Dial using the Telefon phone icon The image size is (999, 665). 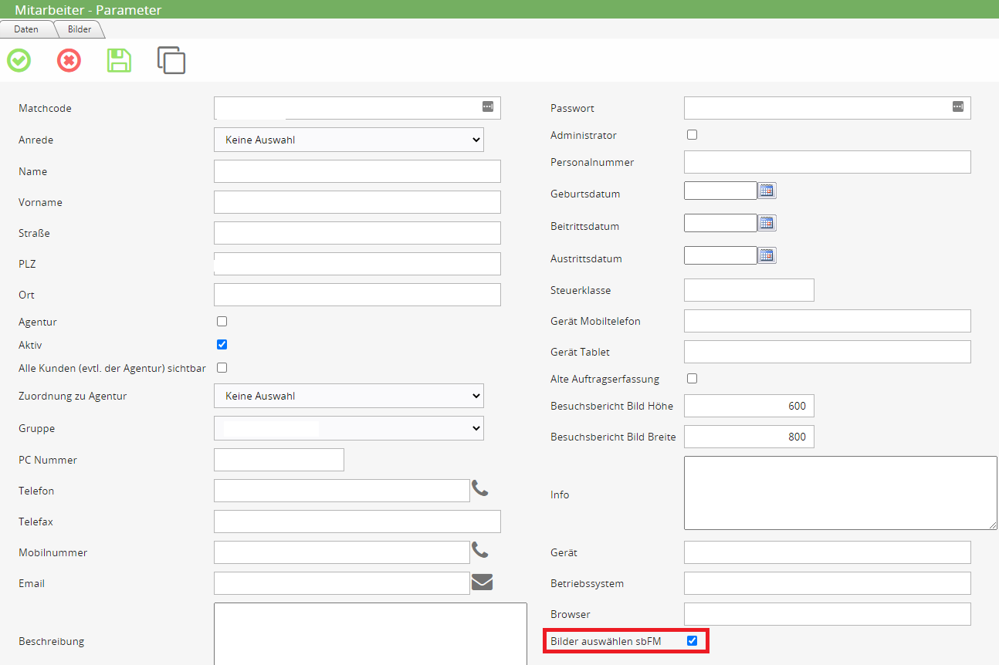click(x=480, y=488)
